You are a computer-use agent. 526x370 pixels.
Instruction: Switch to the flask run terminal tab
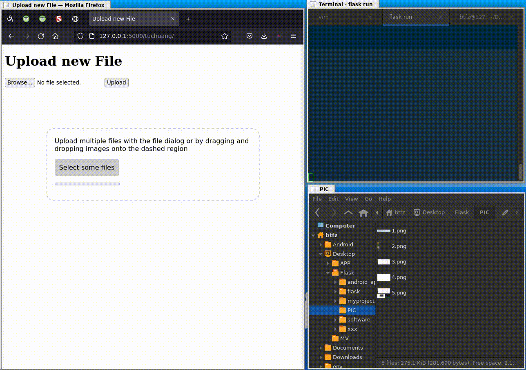coord(416,17)
